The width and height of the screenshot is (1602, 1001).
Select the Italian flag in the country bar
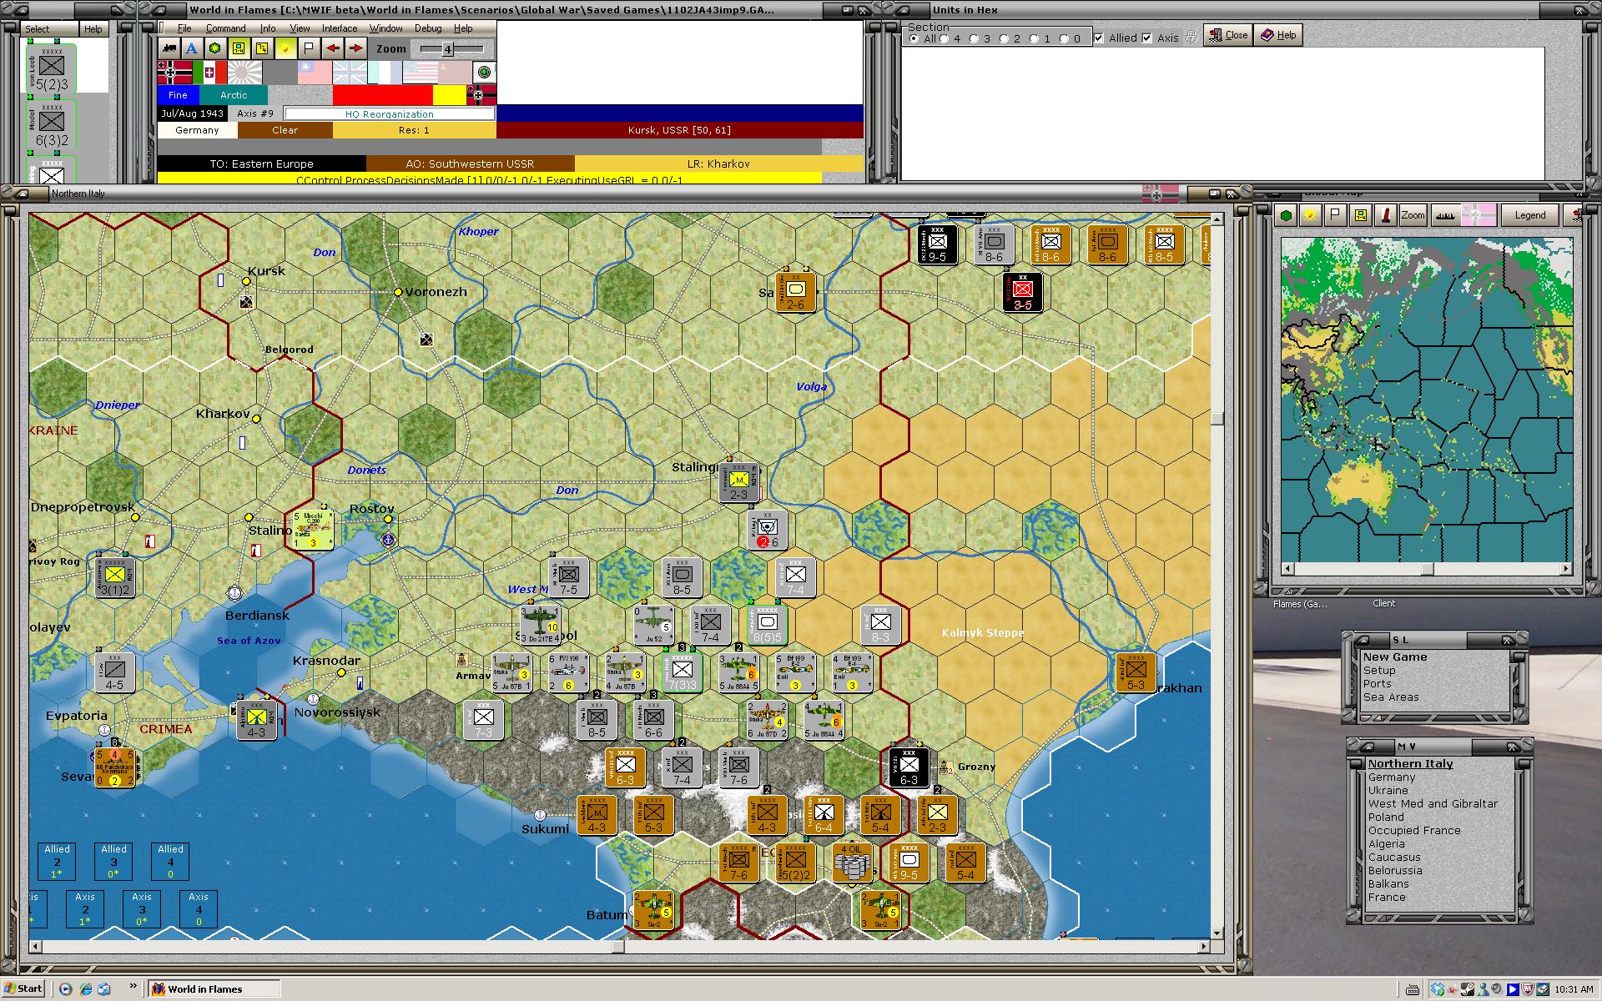pyautogui.click(x=209, y=73)
